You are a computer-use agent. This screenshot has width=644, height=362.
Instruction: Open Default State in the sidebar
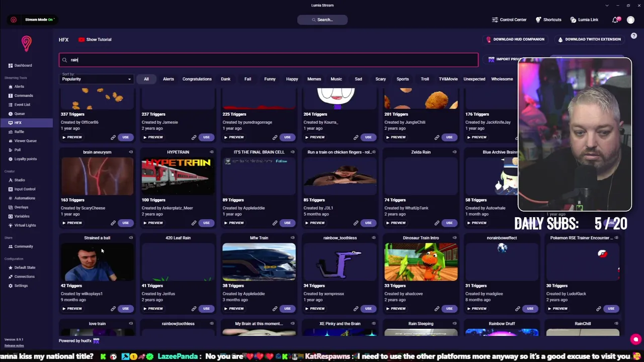(x=22, y=267)
